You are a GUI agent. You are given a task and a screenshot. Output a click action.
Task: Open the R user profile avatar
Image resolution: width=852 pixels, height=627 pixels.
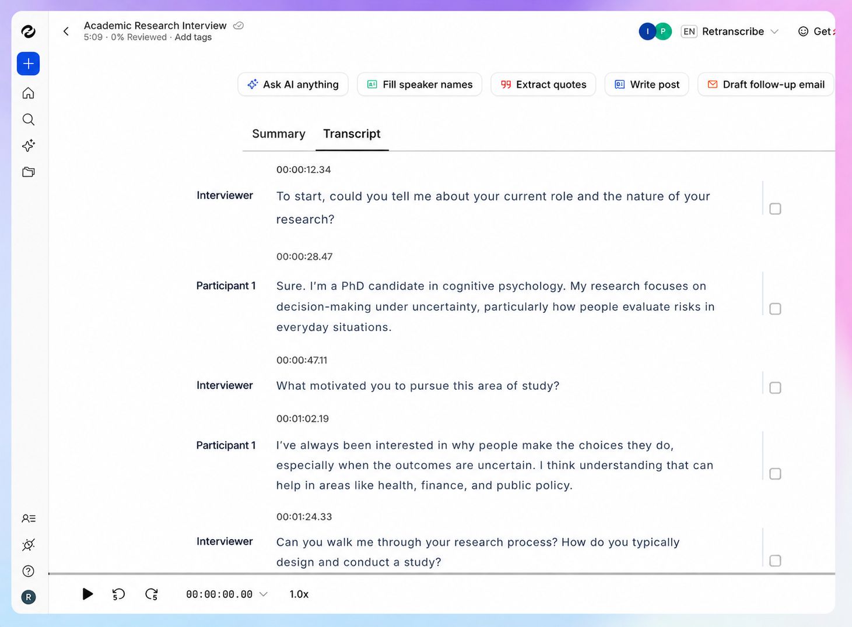pos(28,597)
